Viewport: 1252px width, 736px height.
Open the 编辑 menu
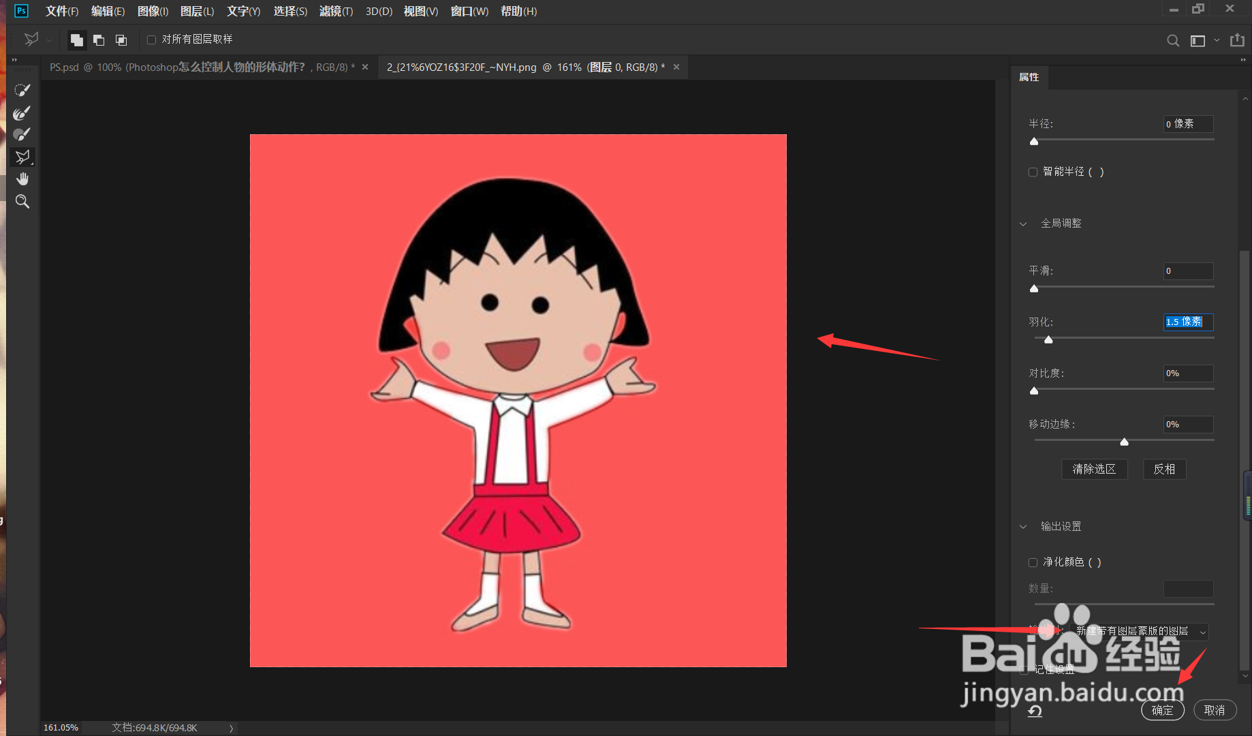point(108,11)
